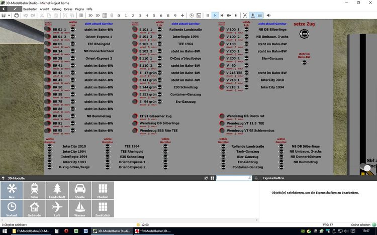Toggle wähle Lok switch for V 100 1

pyautogui.click(x=246, y=30)
